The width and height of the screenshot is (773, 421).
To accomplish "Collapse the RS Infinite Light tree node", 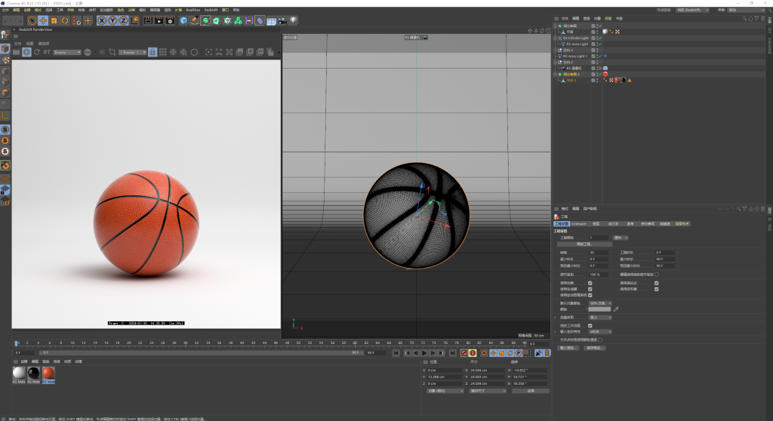I will point(555,38).
